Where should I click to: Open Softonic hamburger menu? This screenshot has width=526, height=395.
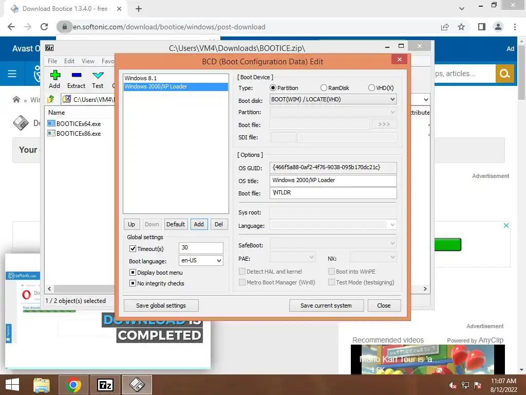(12, 74)
